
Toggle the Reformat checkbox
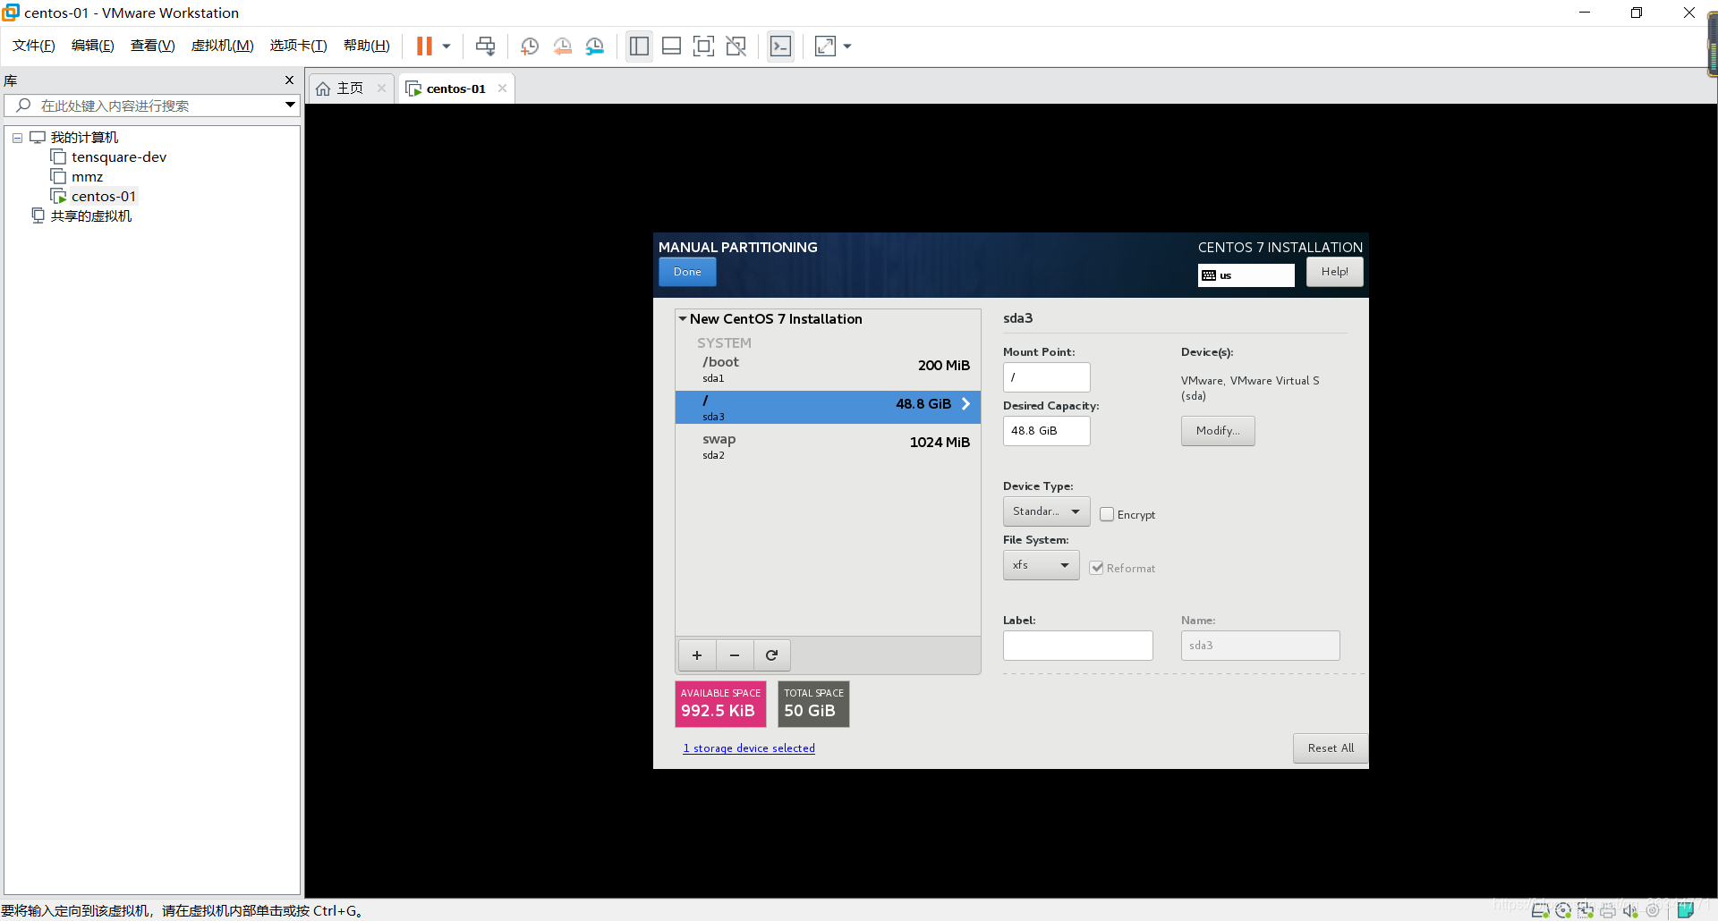tap(1096, 569)
